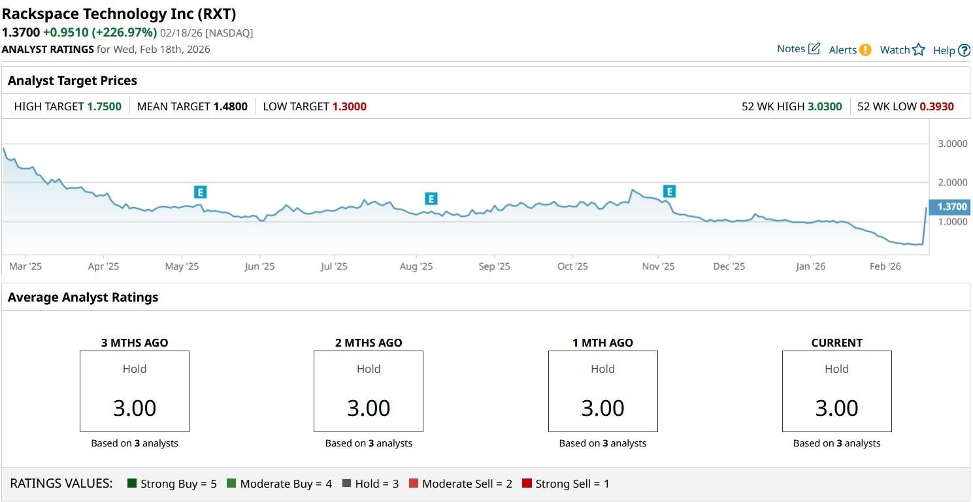Click the August '25 earnings E marker
The image size is (973, 502).
[x=430, y=198]
